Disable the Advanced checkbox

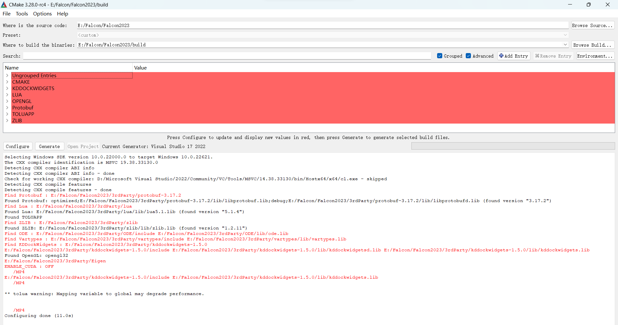tap(468, 56)
